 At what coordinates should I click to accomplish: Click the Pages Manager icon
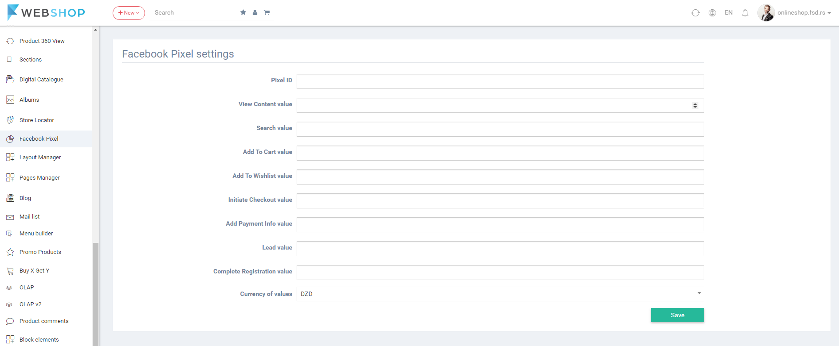click(x=10, y=178)
